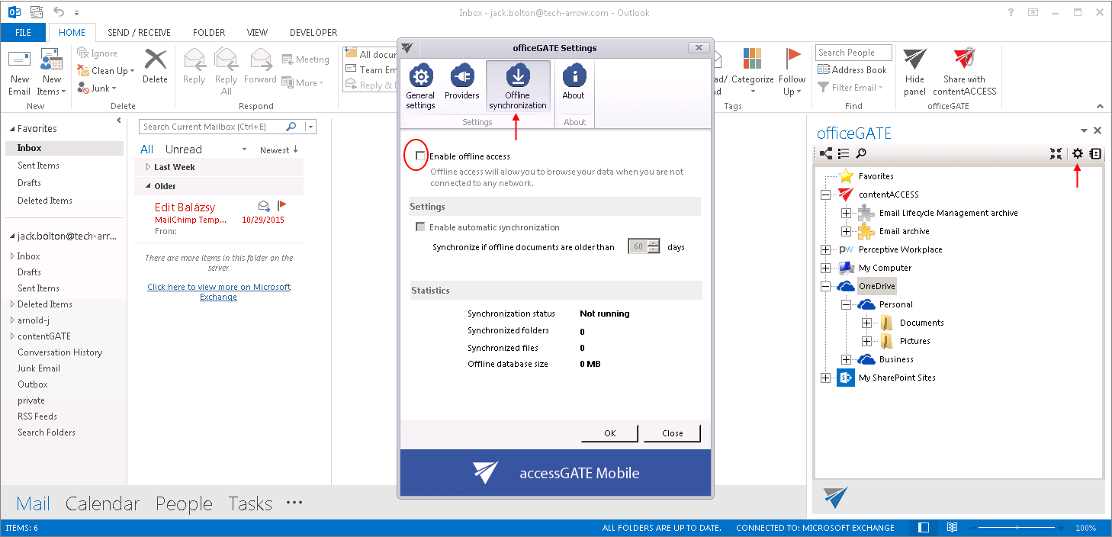Screen dimensions: 1112x537
Task: Click zoom out minus button
Action: pos(973,528)
